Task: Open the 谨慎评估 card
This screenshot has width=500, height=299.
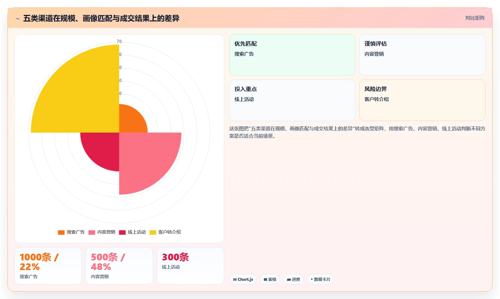Action: click(x=422, y=55)
